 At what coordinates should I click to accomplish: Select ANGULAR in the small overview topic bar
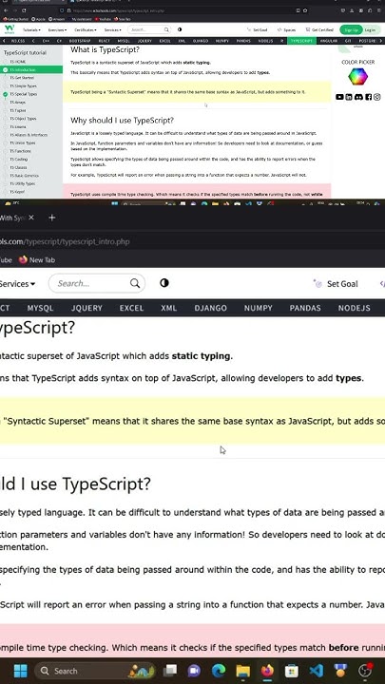(x=328, y=41)
